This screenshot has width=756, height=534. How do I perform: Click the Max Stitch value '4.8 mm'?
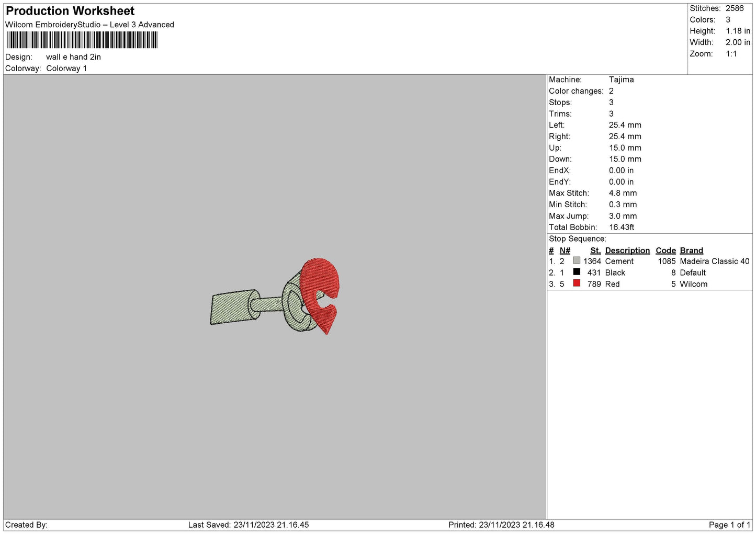click(x=623, y=193)
